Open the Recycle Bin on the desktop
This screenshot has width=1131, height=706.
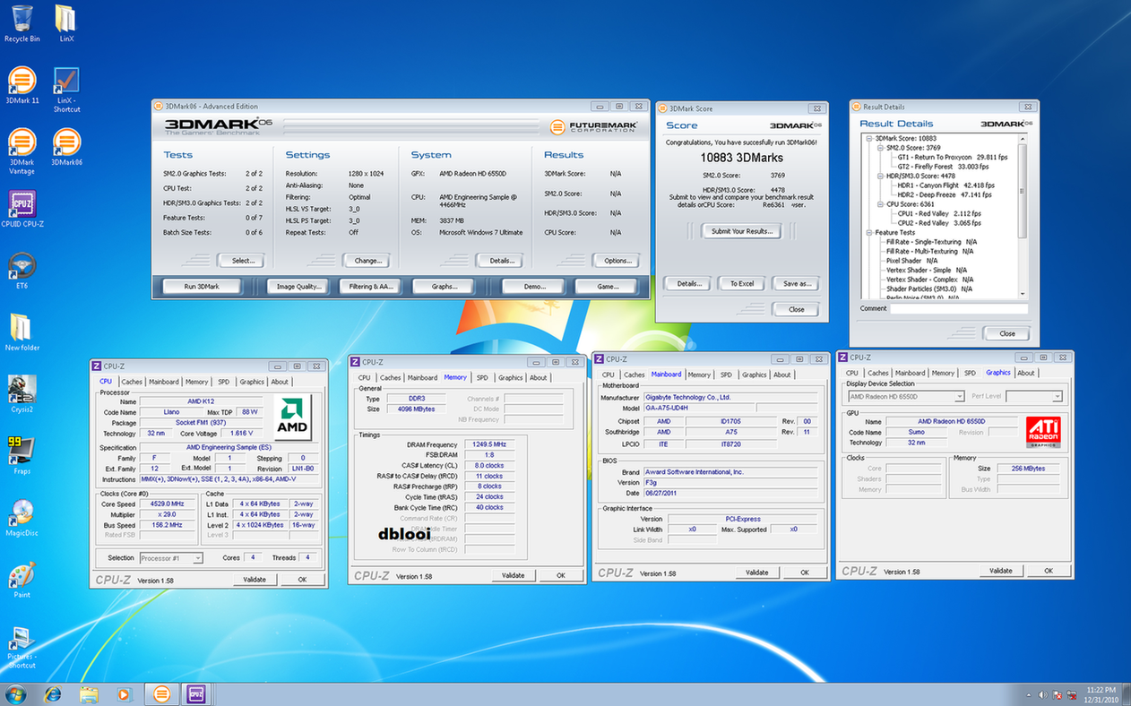(22, 20)
